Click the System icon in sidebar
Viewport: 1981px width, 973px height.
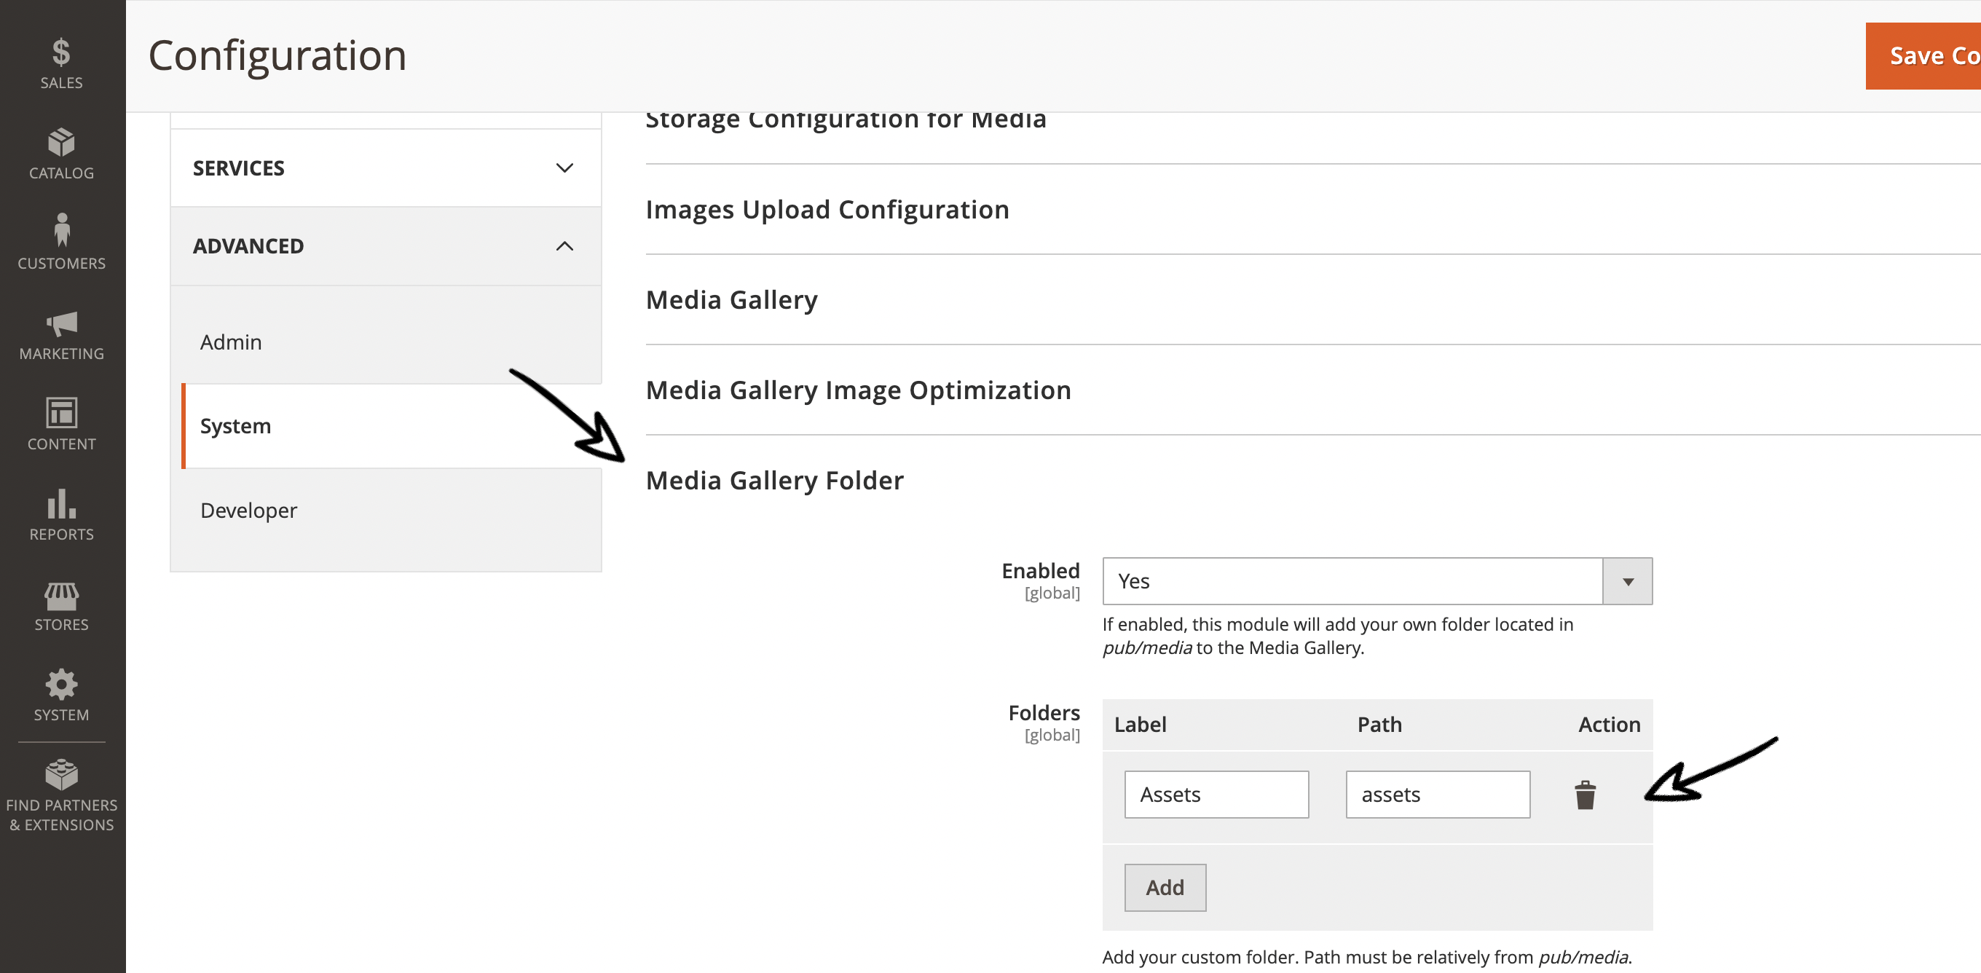pos(60,693)
